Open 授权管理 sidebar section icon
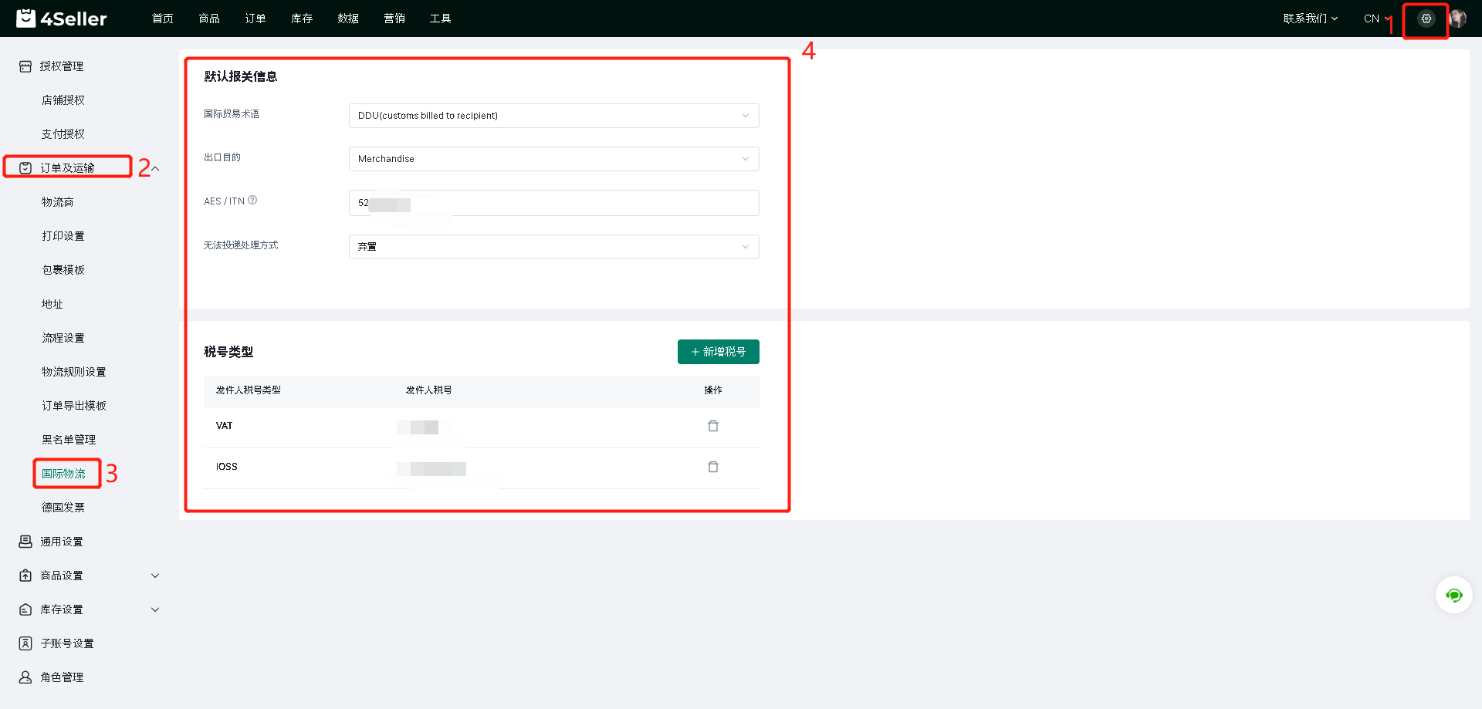Screen dimensions: 1482x709 [25, 66]
